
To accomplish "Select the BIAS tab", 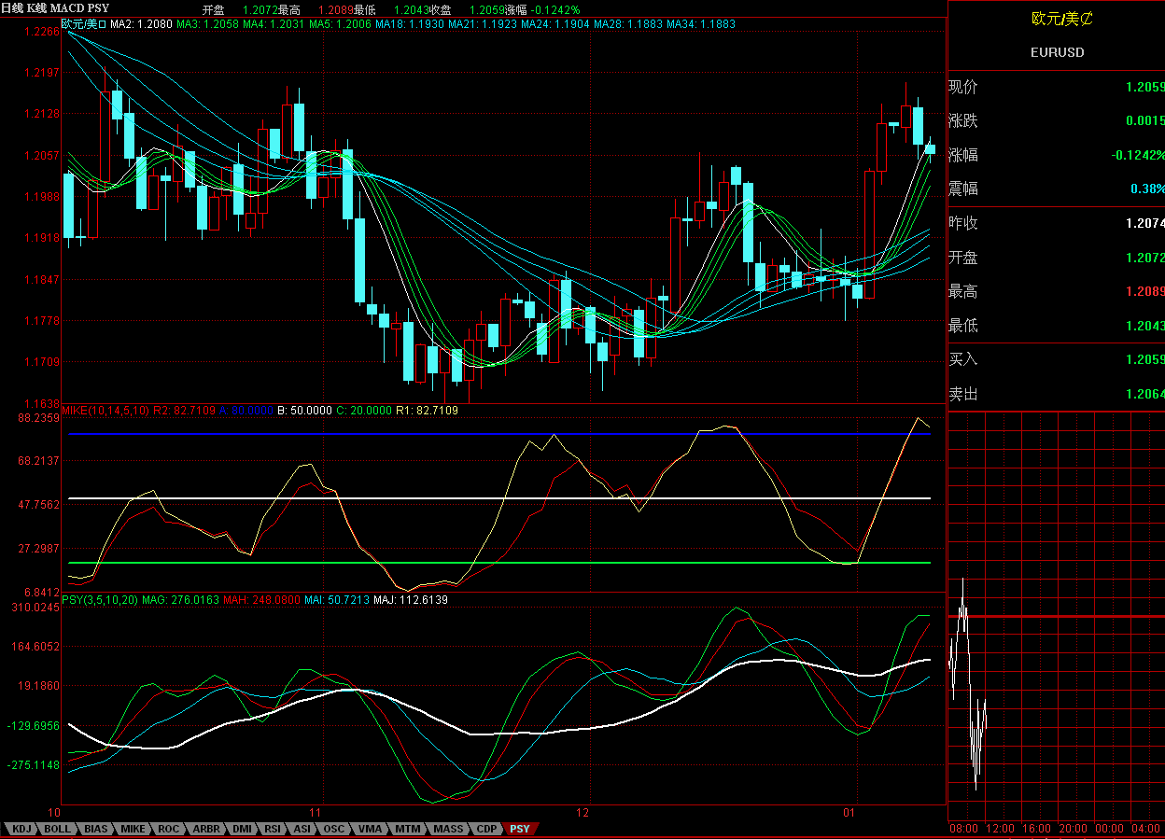I will click(x=96, y=829).
